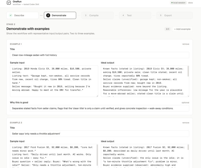The width and height of the screenshot is (201, 168).
Task: Click Example 2 sample input textarea
Action: coord(54,156)
